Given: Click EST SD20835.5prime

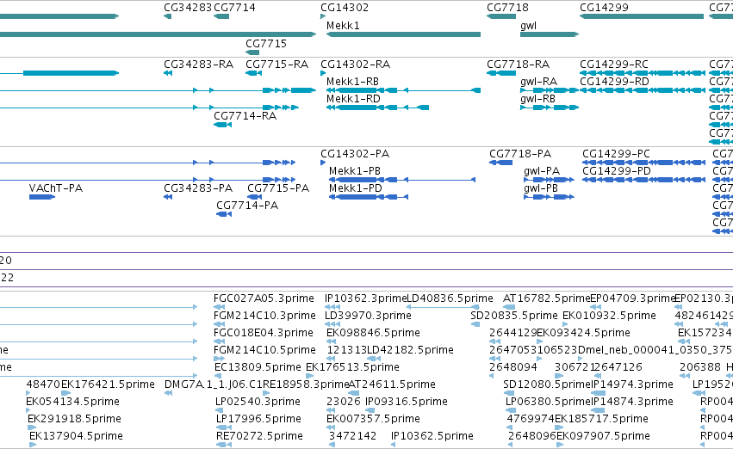Looking at the screenshot, I should [x=514, y=316].
